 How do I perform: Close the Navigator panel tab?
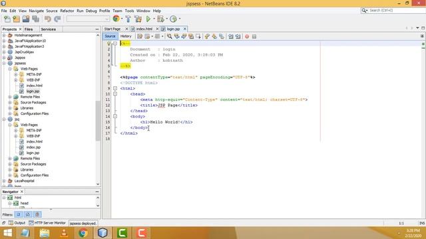point(22,192)
